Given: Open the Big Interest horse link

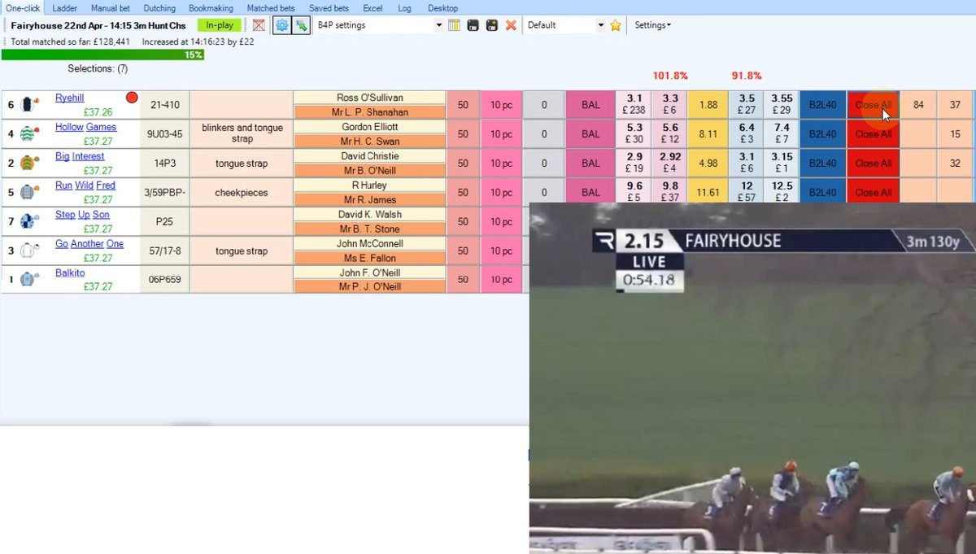Looking at the screenshot, I should pos(80,156).
